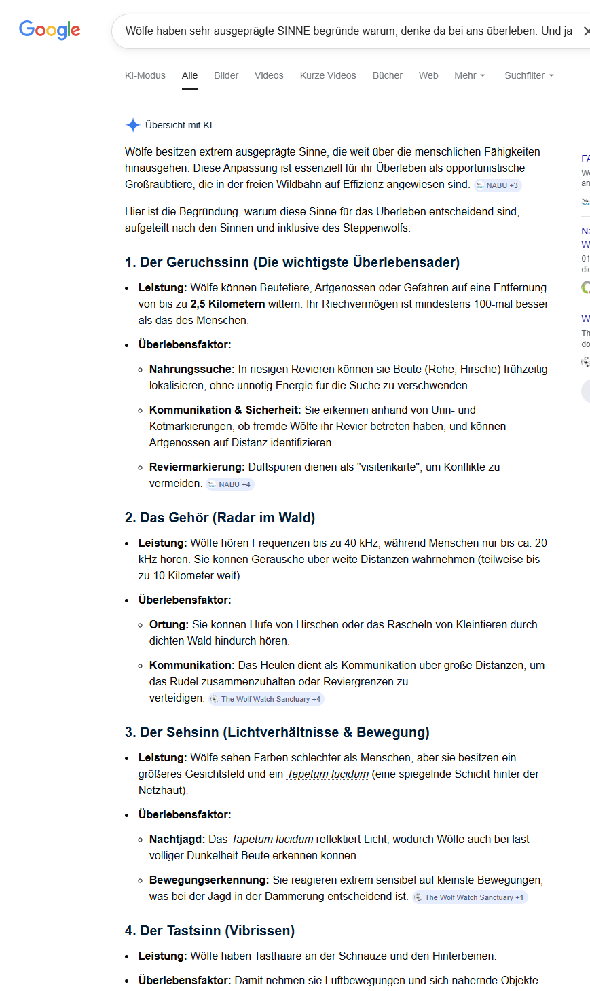Click the first Tapetum lucidum underlined link
The width and height of the screenshot is (590, 991).
click(x=327, y=774)
